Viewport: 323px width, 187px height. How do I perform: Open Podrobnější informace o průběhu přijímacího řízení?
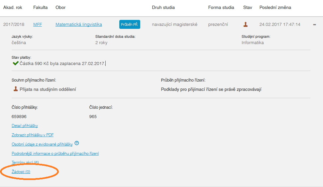point(55,154)
